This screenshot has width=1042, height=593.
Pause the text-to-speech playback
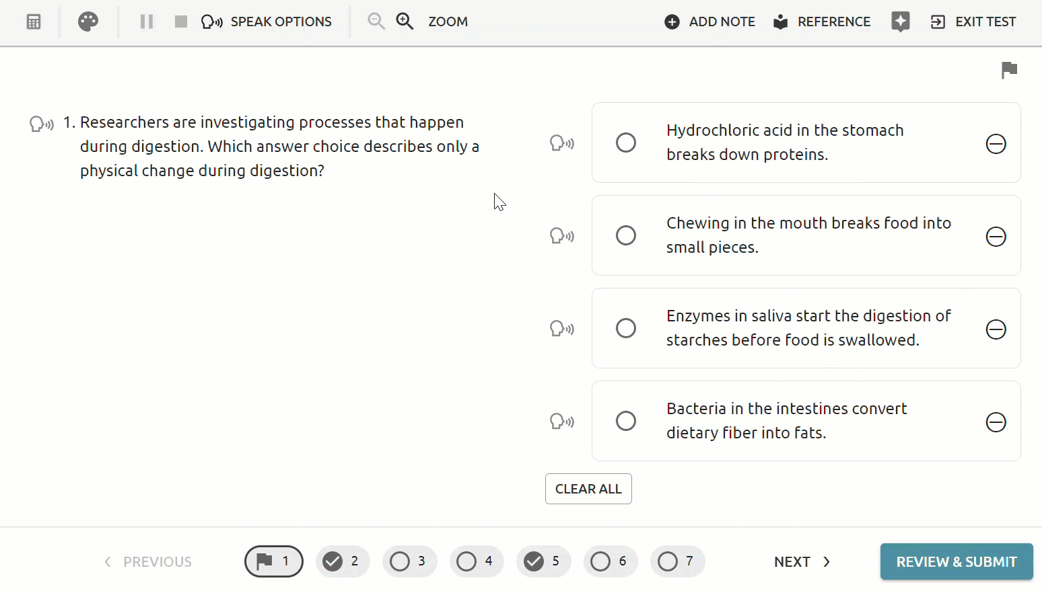coord(146,22)
